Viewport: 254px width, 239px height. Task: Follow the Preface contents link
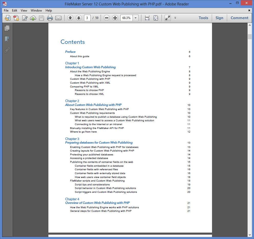coord(70,52)
